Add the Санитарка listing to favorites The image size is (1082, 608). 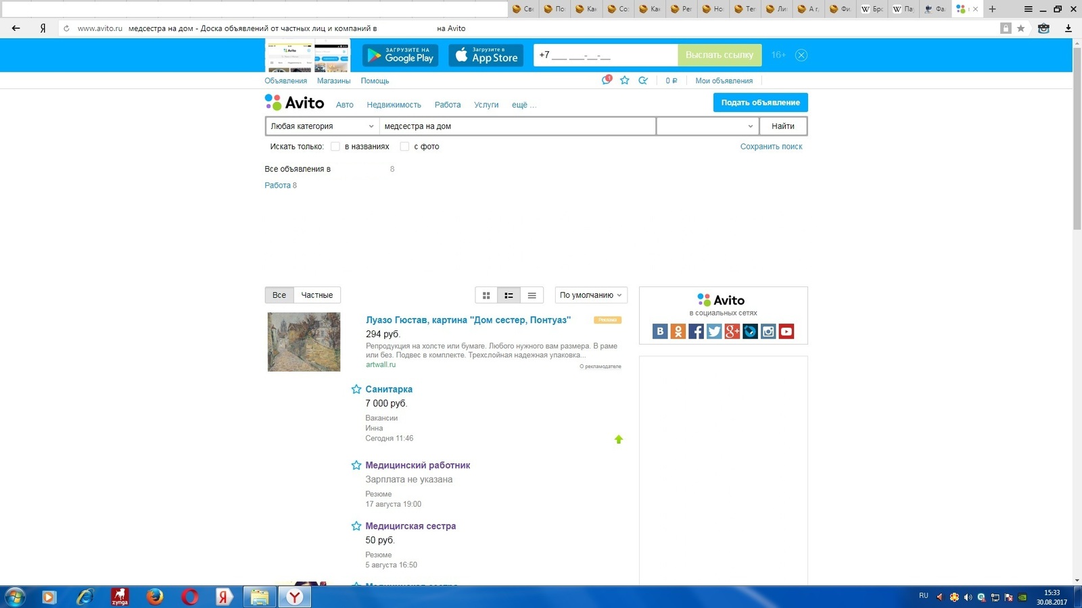coord(356,389)
